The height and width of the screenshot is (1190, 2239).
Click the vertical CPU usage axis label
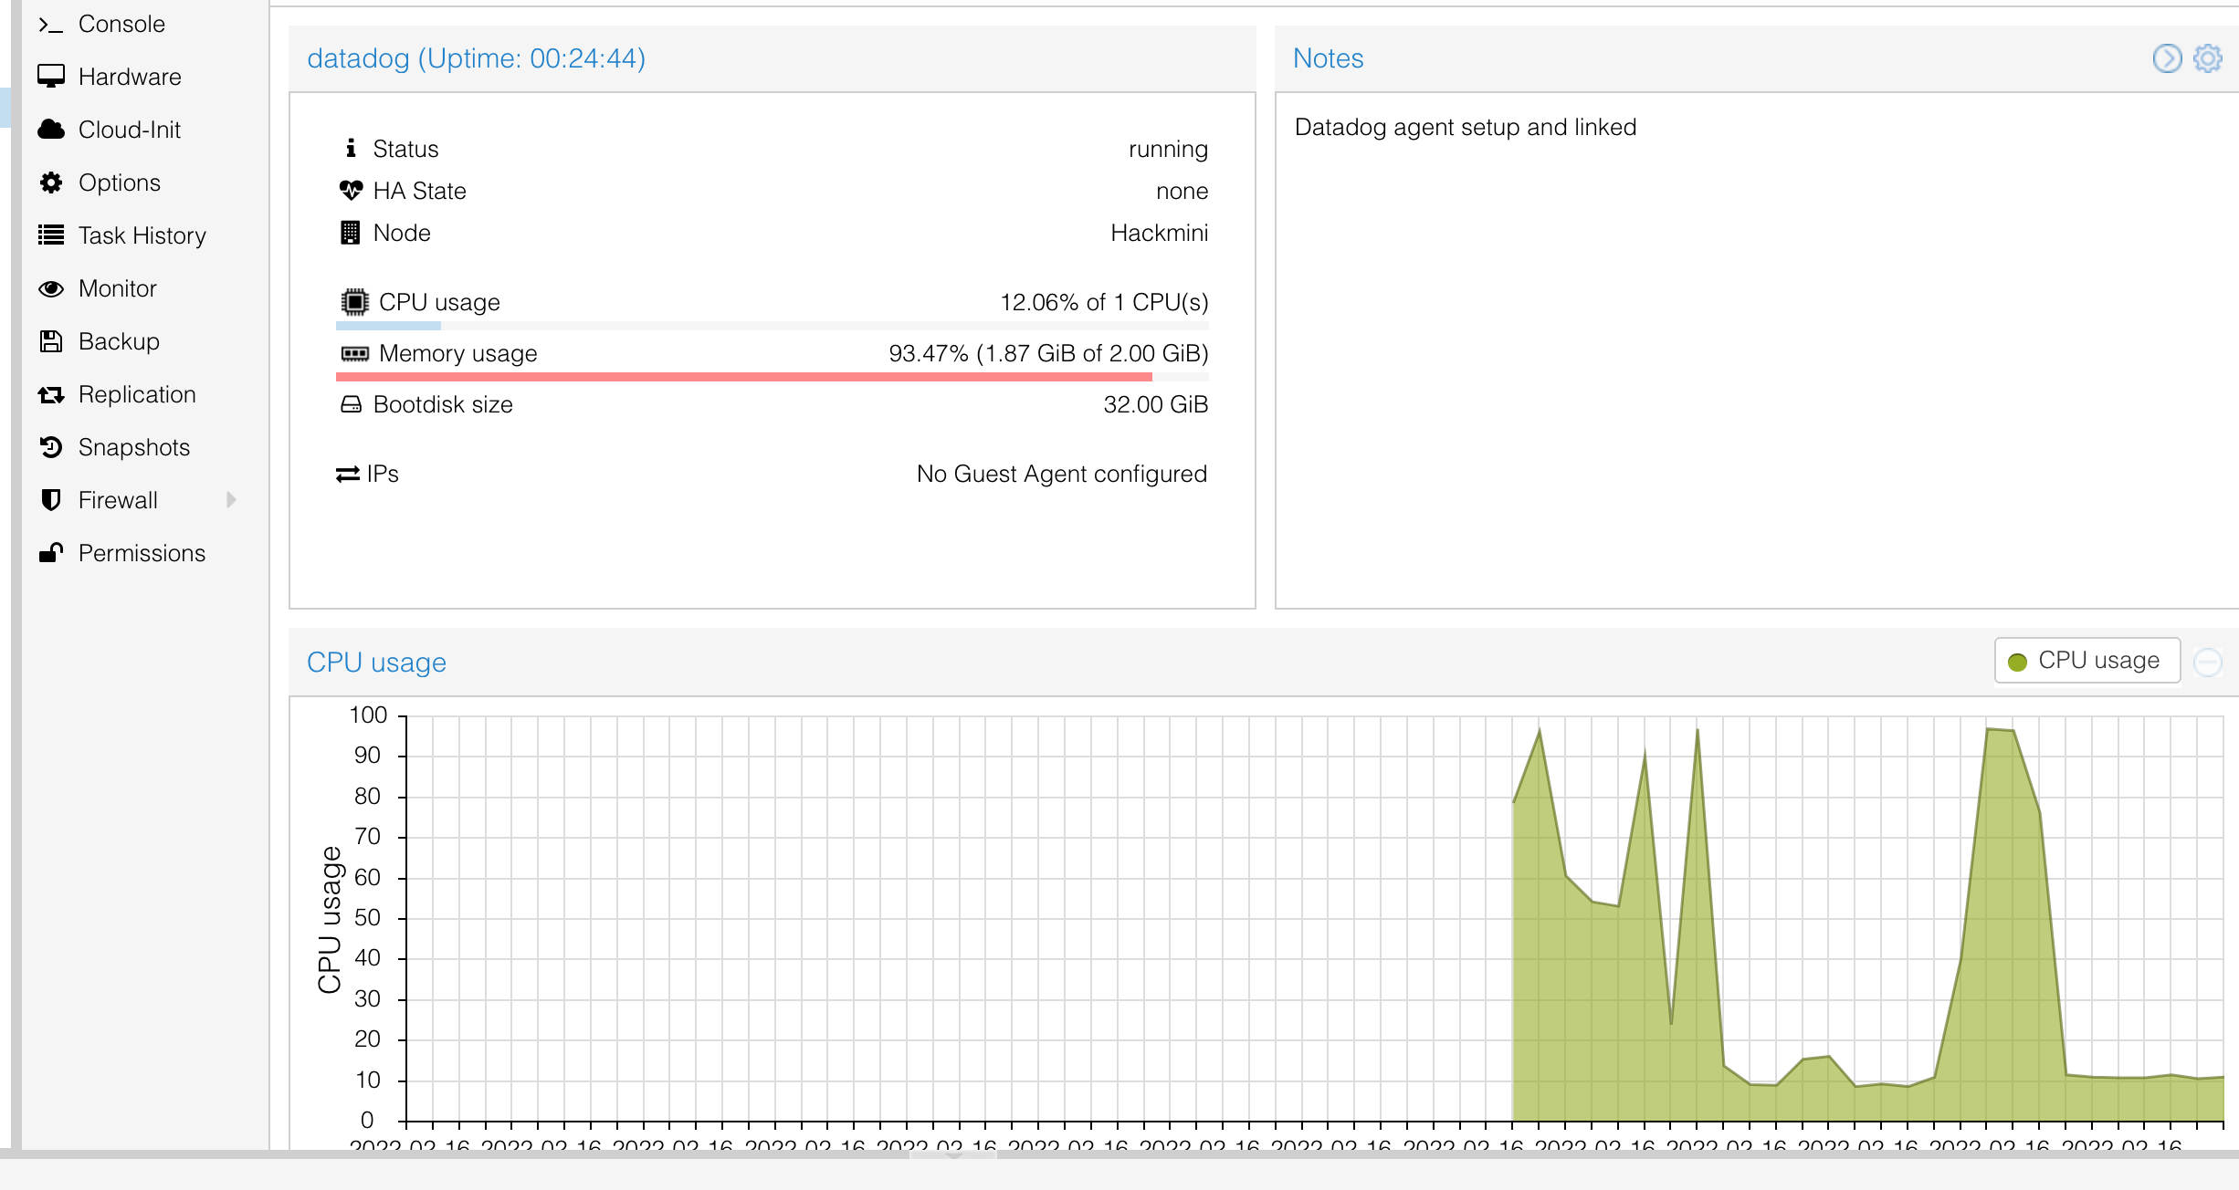click(330, 919)
